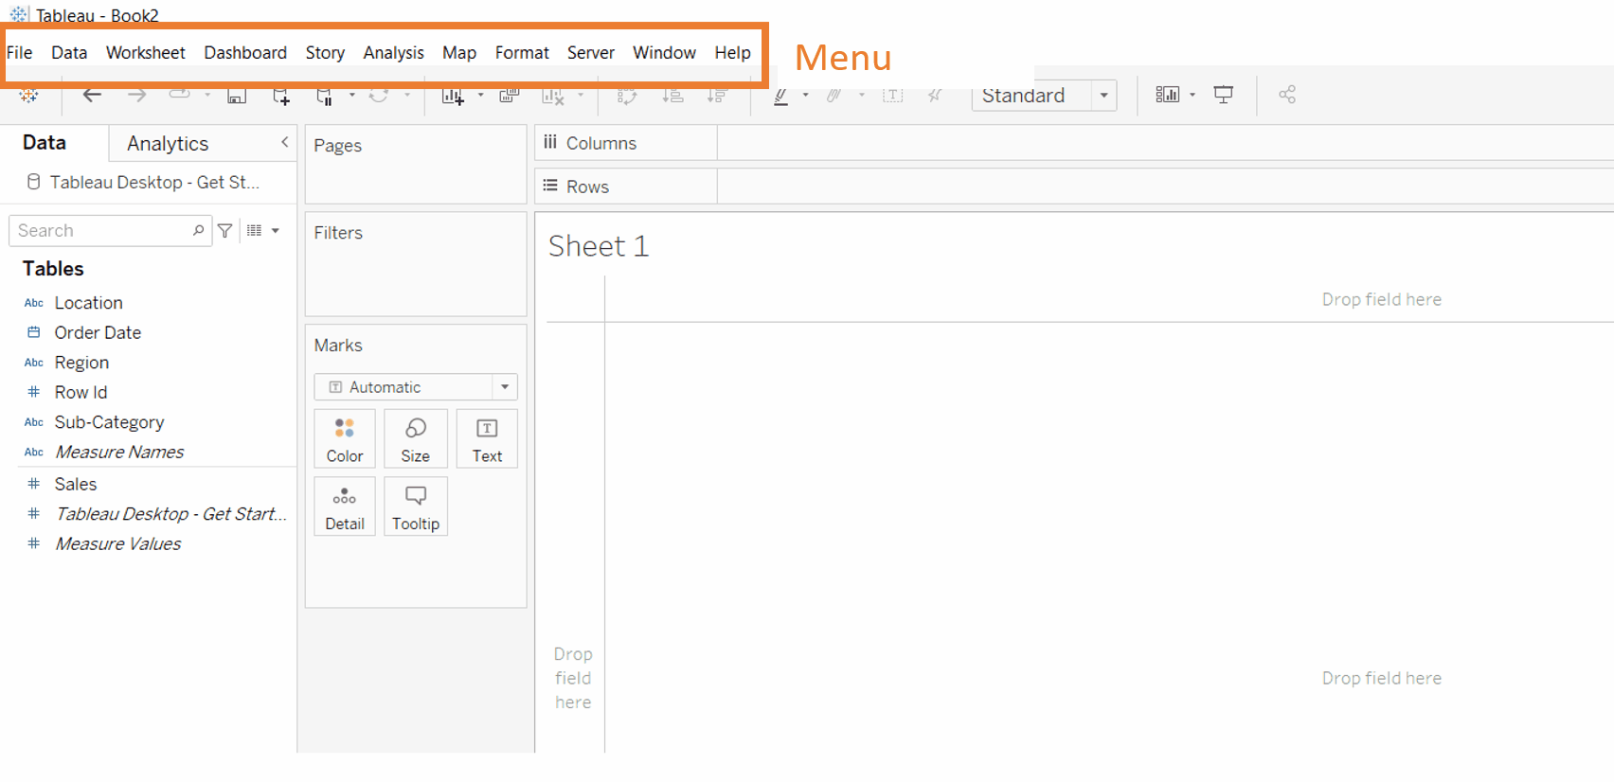
Task: Select the Tableau Desktop - Get St... data source
Action: point(154,182)
